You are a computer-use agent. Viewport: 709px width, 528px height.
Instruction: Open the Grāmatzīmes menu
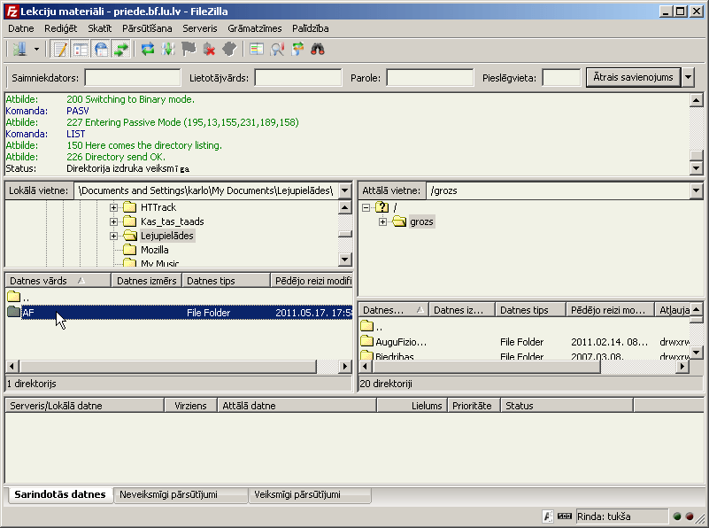tap(255, 28)
